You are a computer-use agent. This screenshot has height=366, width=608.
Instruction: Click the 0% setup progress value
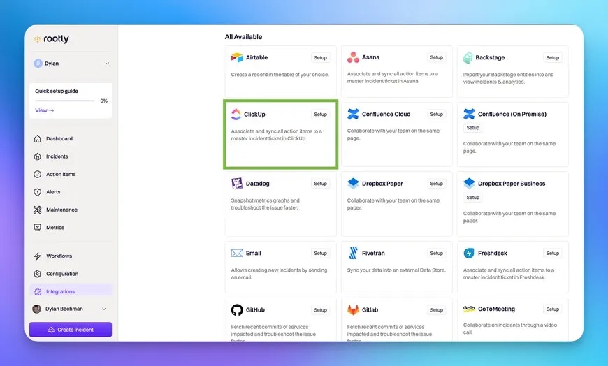pyautogui.click(x=104, y=101)
